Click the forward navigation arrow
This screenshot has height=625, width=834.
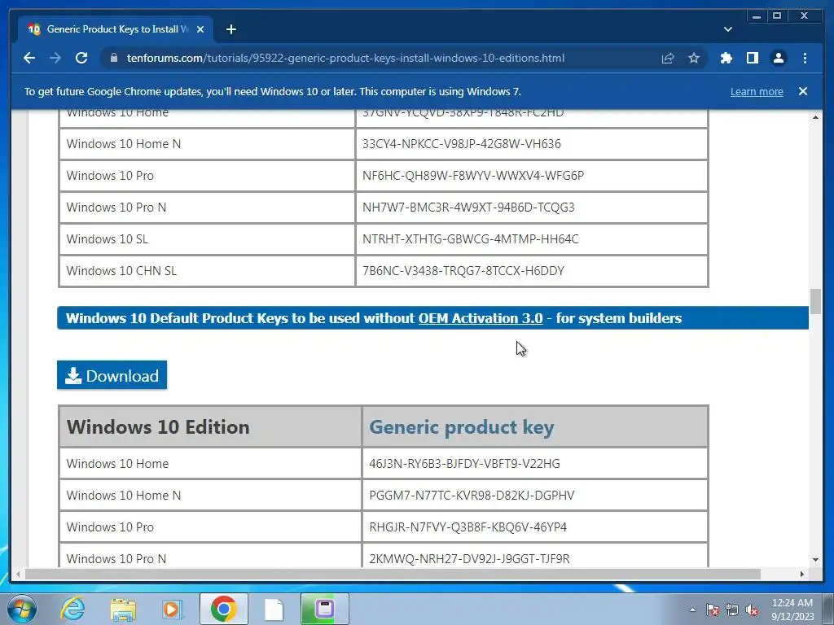pos(55,58)
